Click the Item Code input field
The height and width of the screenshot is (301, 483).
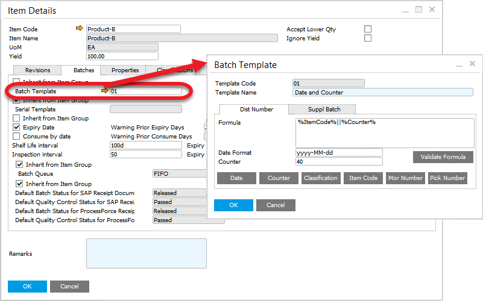pyautogui.click(x=133, y=29)
